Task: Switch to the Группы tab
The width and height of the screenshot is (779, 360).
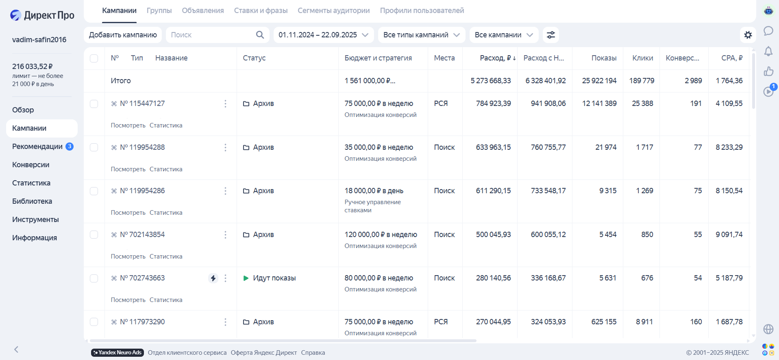Action: 159,11
